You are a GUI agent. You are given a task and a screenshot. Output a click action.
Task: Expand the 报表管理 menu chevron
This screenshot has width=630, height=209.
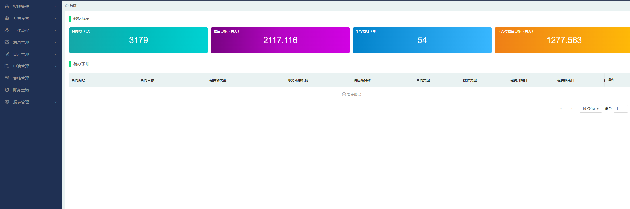(x=56, y=102)
